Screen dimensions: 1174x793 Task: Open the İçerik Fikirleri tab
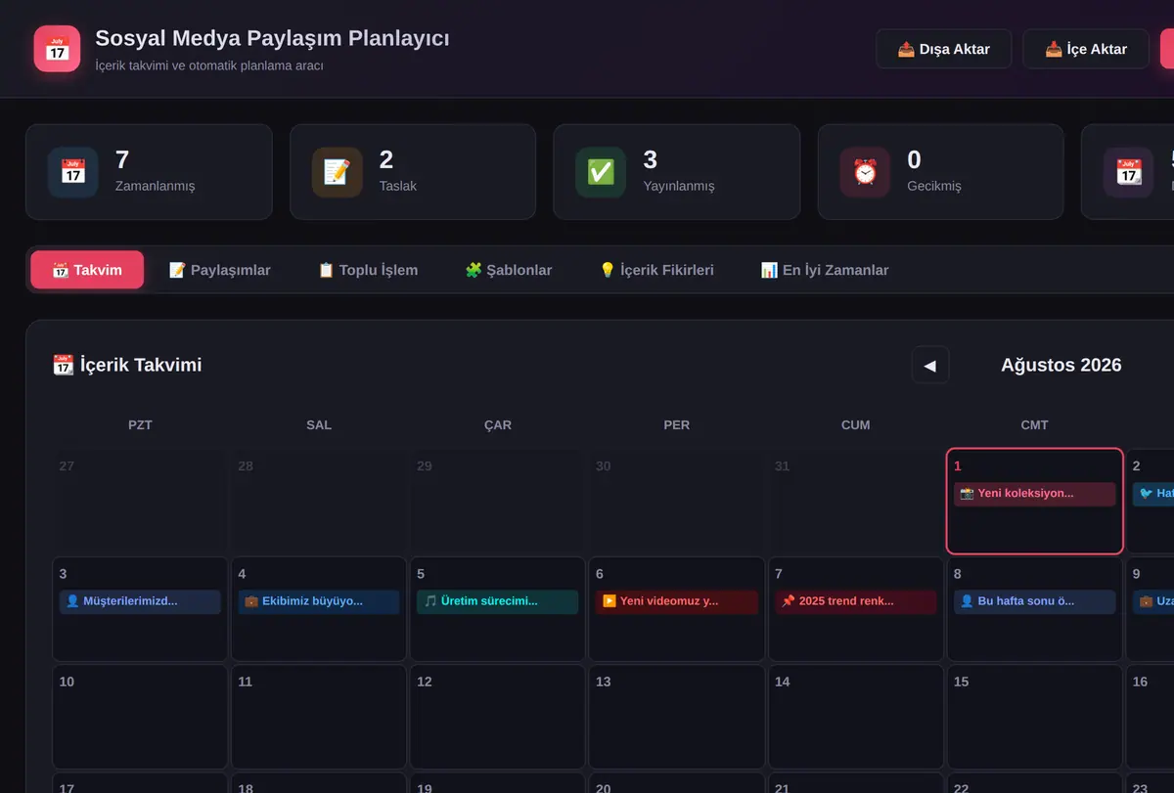tap(656, 270)
